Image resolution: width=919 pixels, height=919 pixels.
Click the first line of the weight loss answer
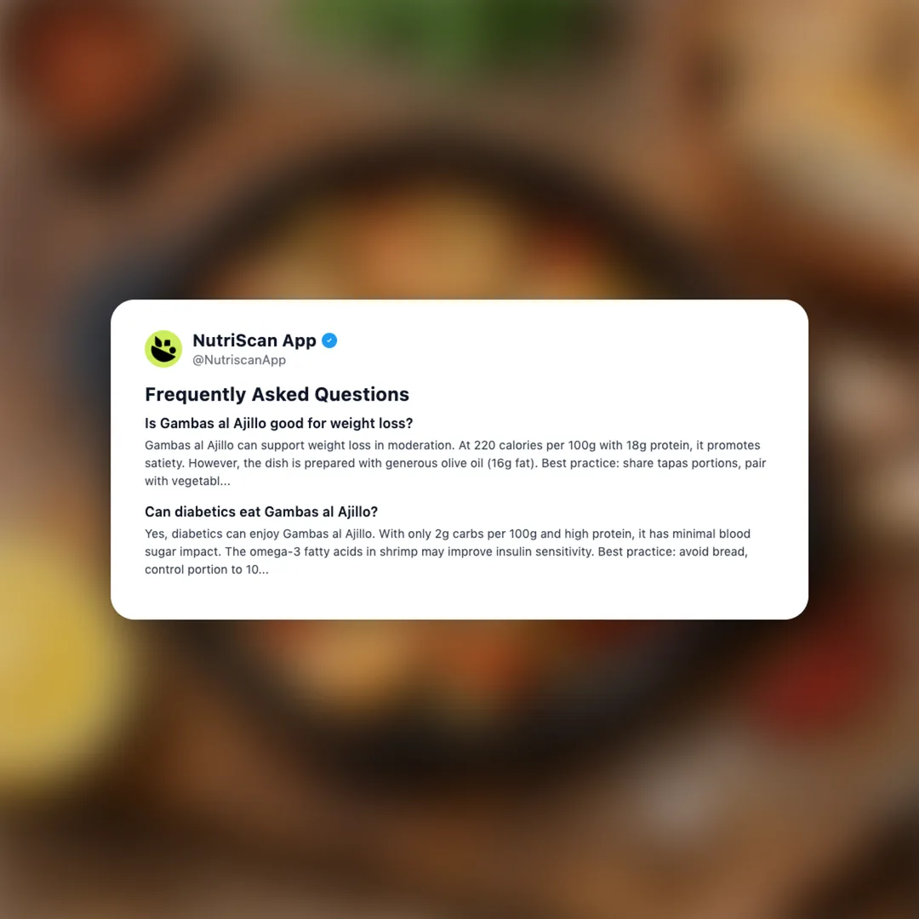(x=453, y=445)
